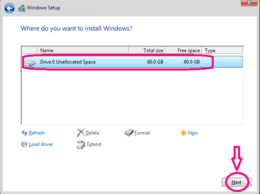Image resolution: width=260 pixels, height=194 pixels.
Task: Click the Format drive icon
Action: 129,133
